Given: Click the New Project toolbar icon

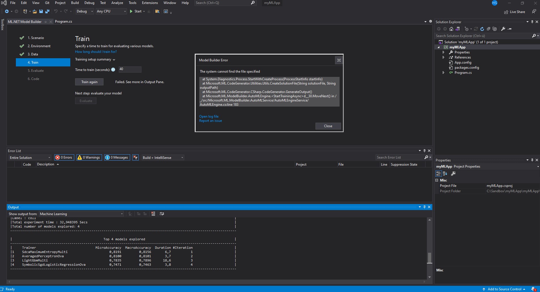Looking at the screenshot, I should pos(25,11).
